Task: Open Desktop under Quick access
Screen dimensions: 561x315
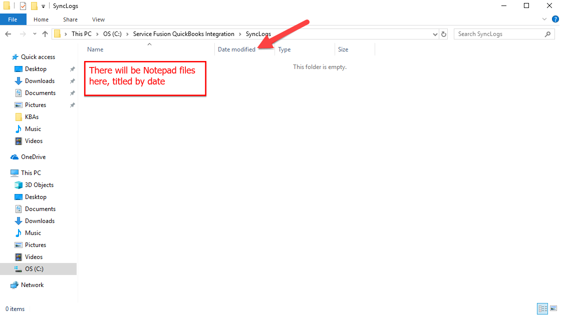Action: [36, 69]
